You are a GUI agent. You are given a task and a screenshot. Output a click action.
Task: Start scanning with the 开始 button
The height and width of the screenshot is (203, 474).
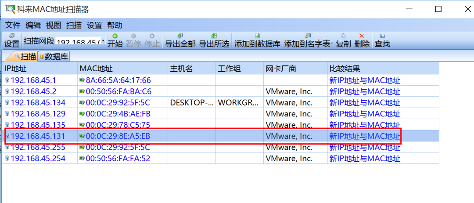click(x=115, y=40)
